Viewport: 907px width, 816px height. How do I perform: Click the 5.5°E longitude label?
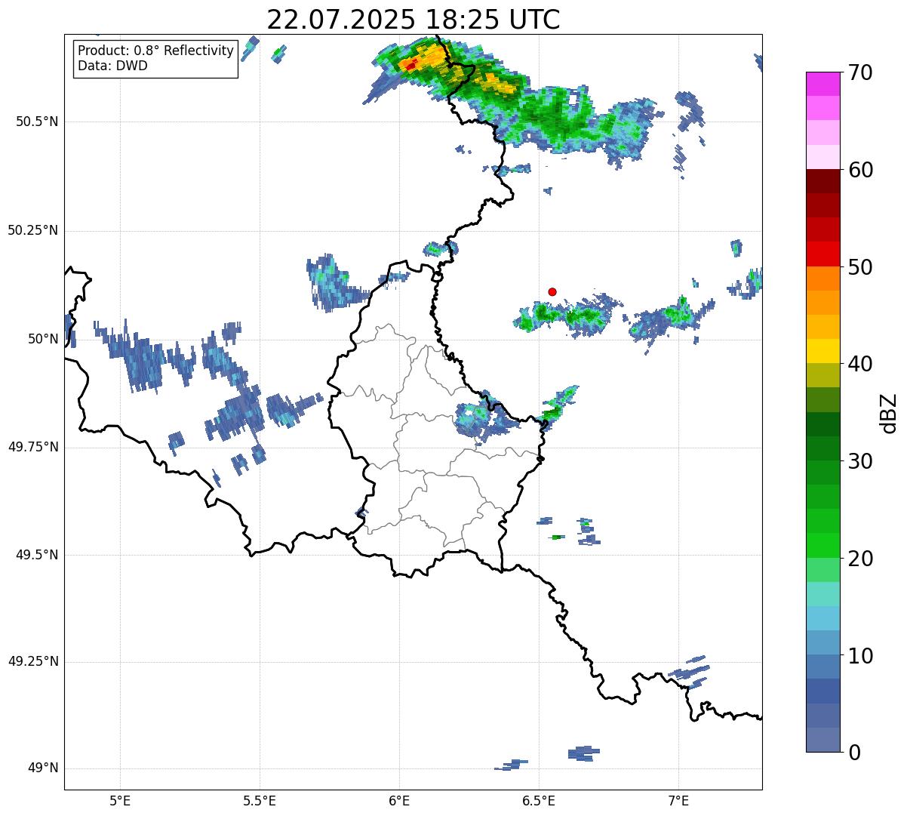(260, 800)
